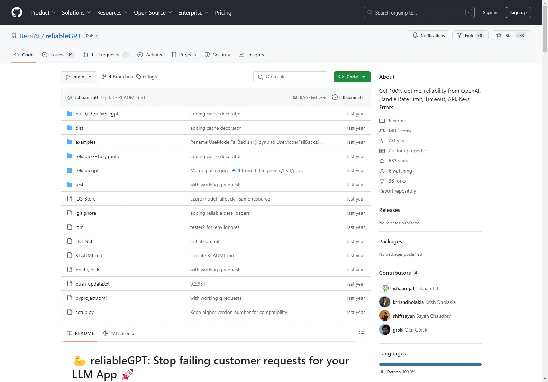Click krrishdholakia contributor avatar

[385, 302]
